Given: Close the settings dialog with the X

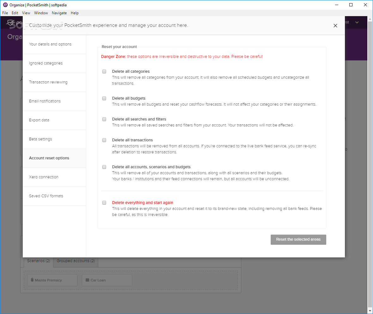Looking at the screenshot, I should (x=335, y=26).
